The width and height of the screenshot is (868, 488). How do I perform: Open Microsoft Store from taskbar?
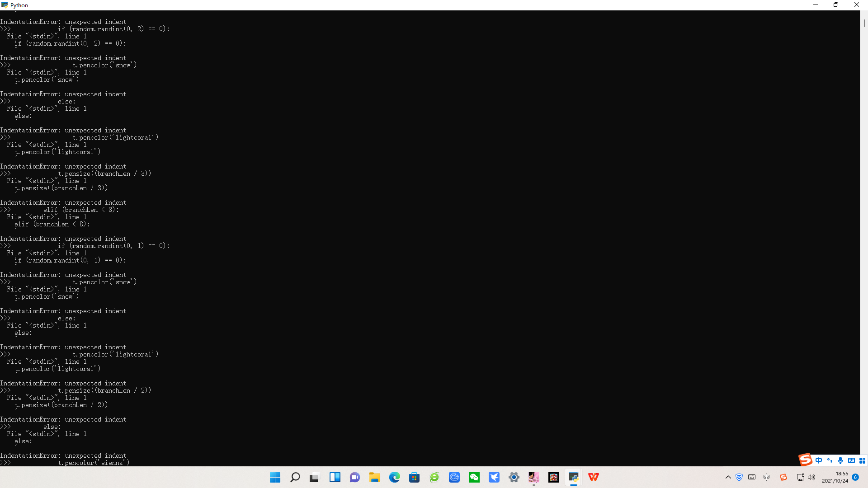coord(414,477)
